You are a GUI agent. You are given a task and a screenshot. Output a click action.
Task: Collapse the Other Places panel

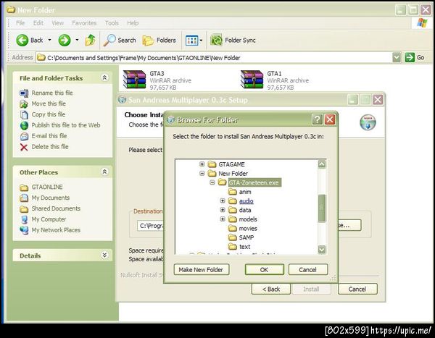(104, 172)
